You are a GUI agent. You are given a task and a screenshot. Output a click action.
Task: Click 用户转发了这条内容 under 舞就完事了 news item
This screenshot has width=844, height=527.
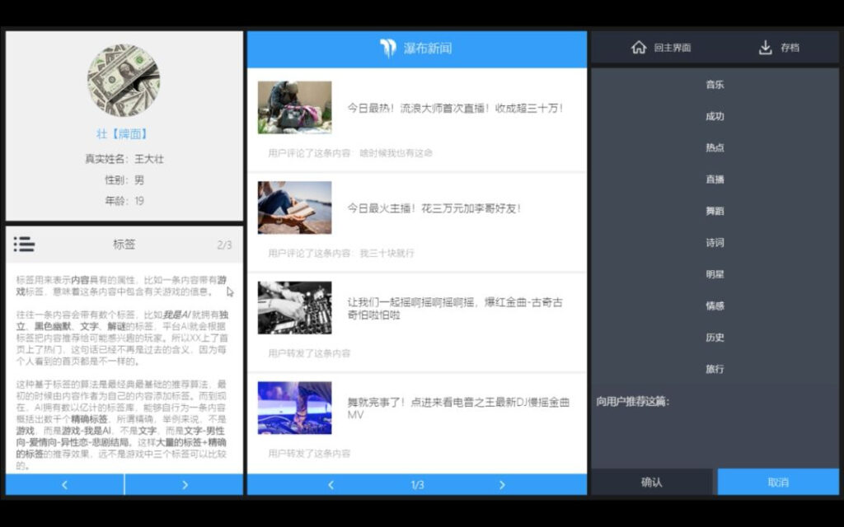309,454
